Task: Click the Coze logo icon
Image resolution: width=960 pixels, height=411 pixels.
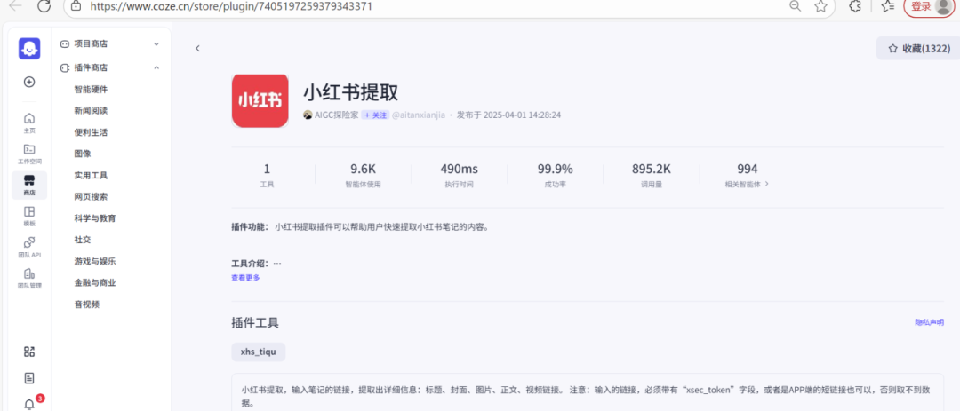Action: [28, 48]
